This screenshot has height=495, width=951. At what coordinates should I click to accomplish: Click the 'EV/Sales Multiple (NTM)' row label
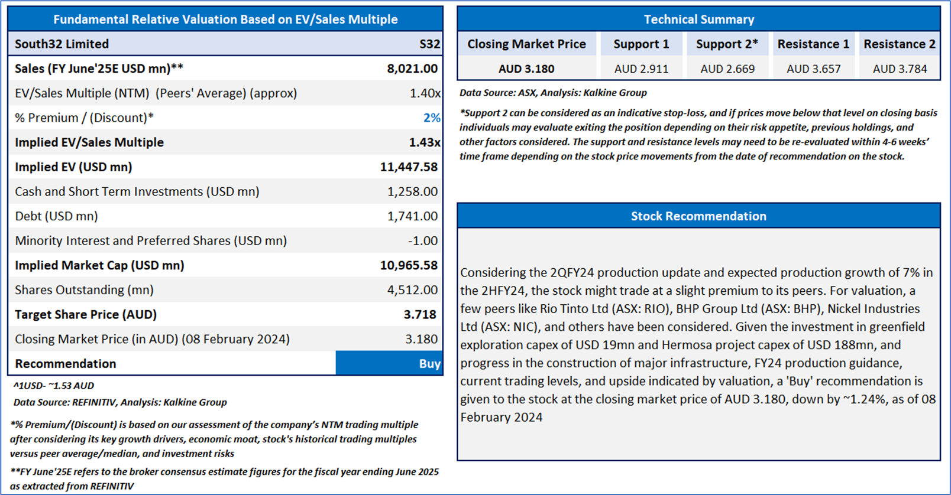tap(156, 93)
